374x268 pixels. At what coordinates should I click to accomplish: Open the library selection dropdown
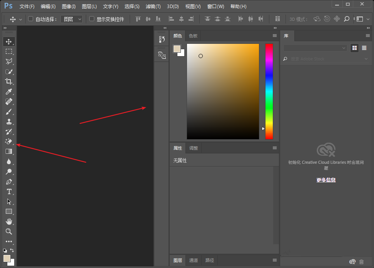315,48
